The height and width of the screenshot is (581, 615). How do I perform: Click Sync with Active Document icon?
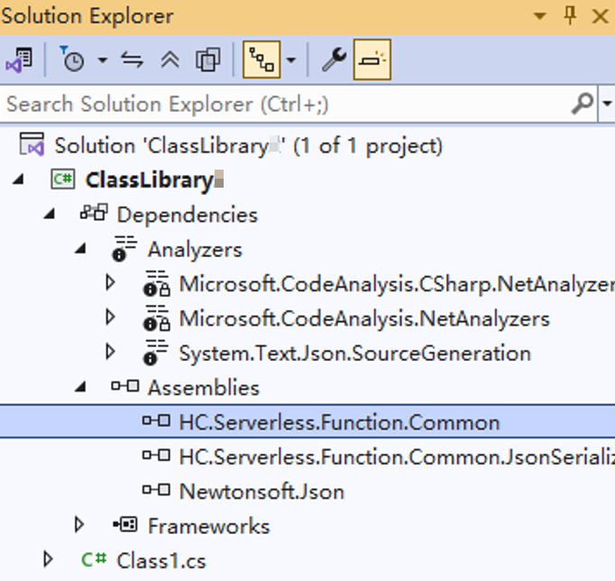pyautogui.click(x=133, y=60)
